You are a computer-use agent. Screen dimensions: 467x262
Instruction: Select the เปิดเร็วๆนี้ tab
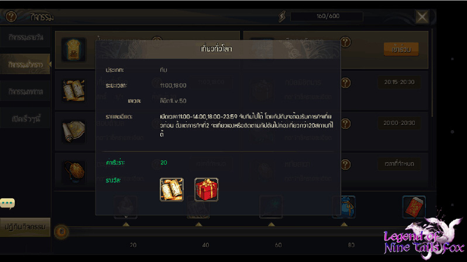[x=25, y=118]
